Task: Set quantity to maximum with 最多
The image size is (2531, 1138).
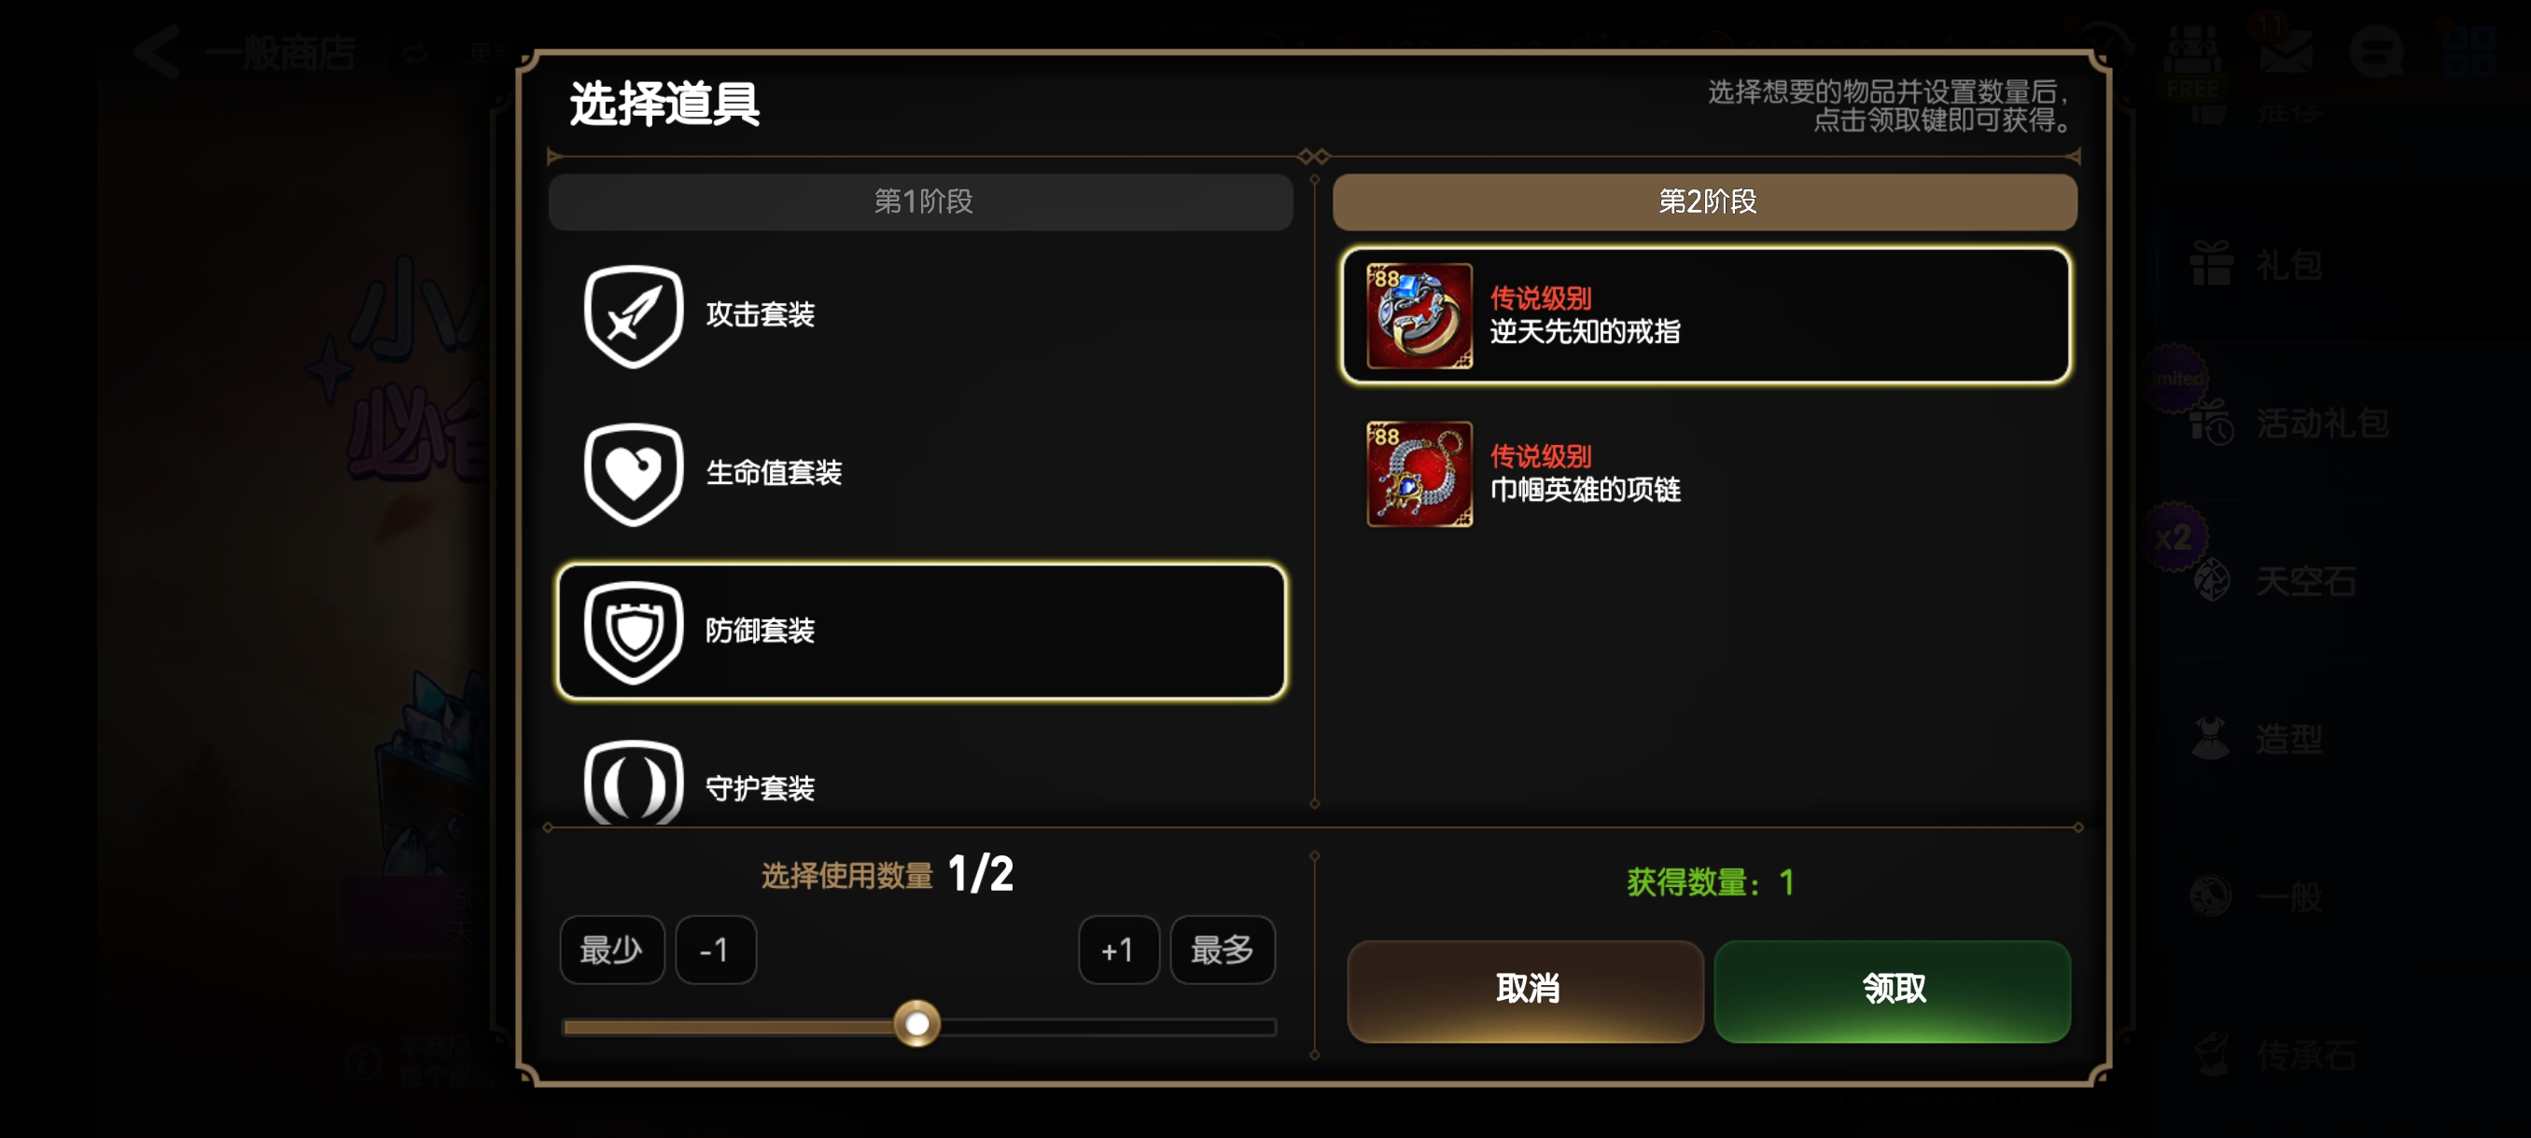Action: tap(1223, 950)
